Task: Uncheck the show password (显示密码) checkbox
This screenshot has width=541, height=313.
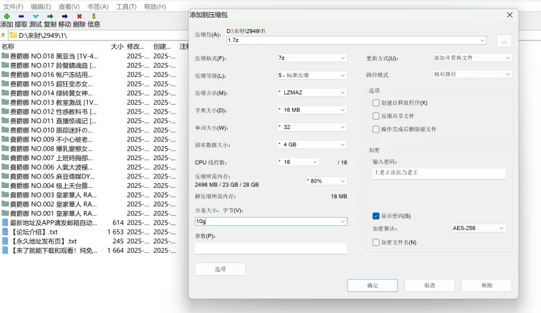Action: tap(376, 216)
